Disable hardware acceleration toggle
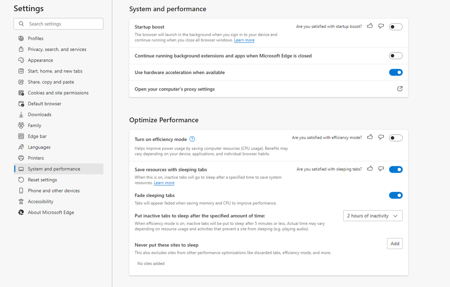 click(395, 72)
